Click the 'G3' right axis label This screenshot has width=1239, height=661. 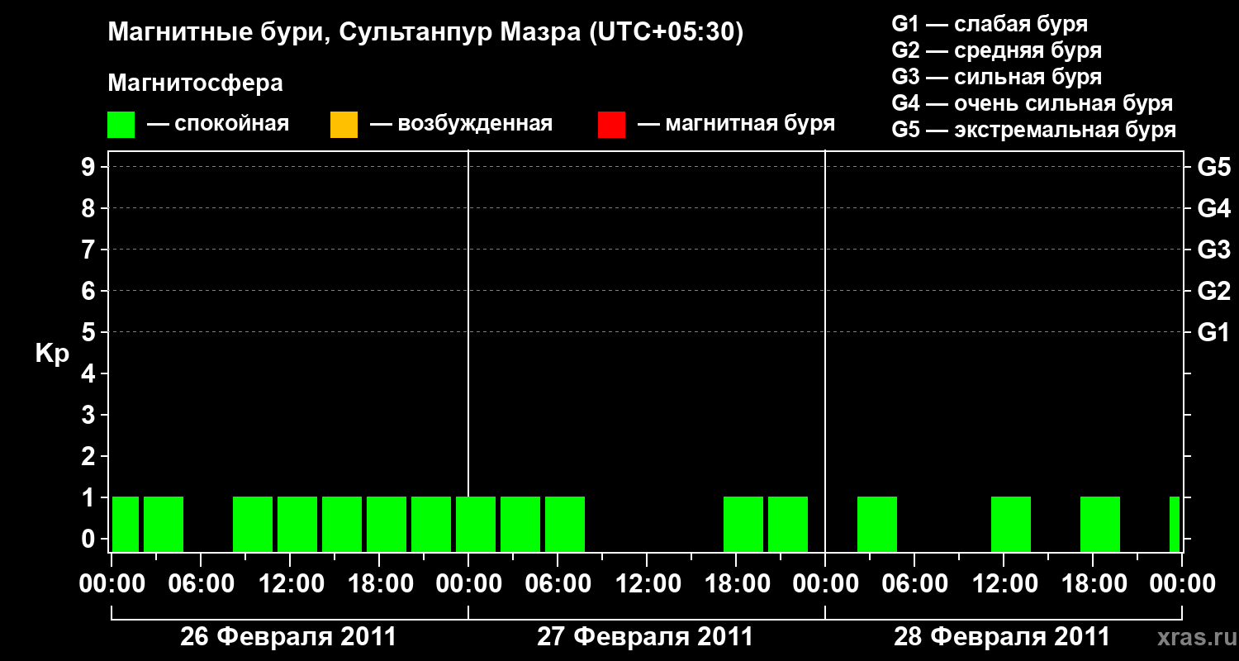(1213, 250)
